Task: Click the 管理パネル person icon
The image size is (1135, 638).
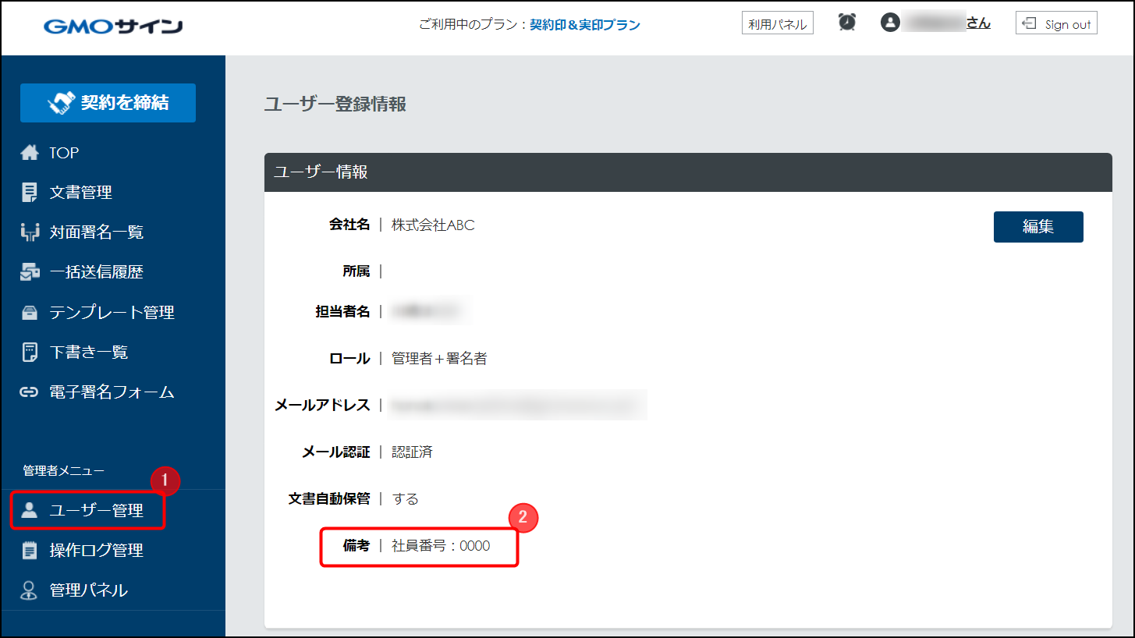Action: (x=30, y=590)
